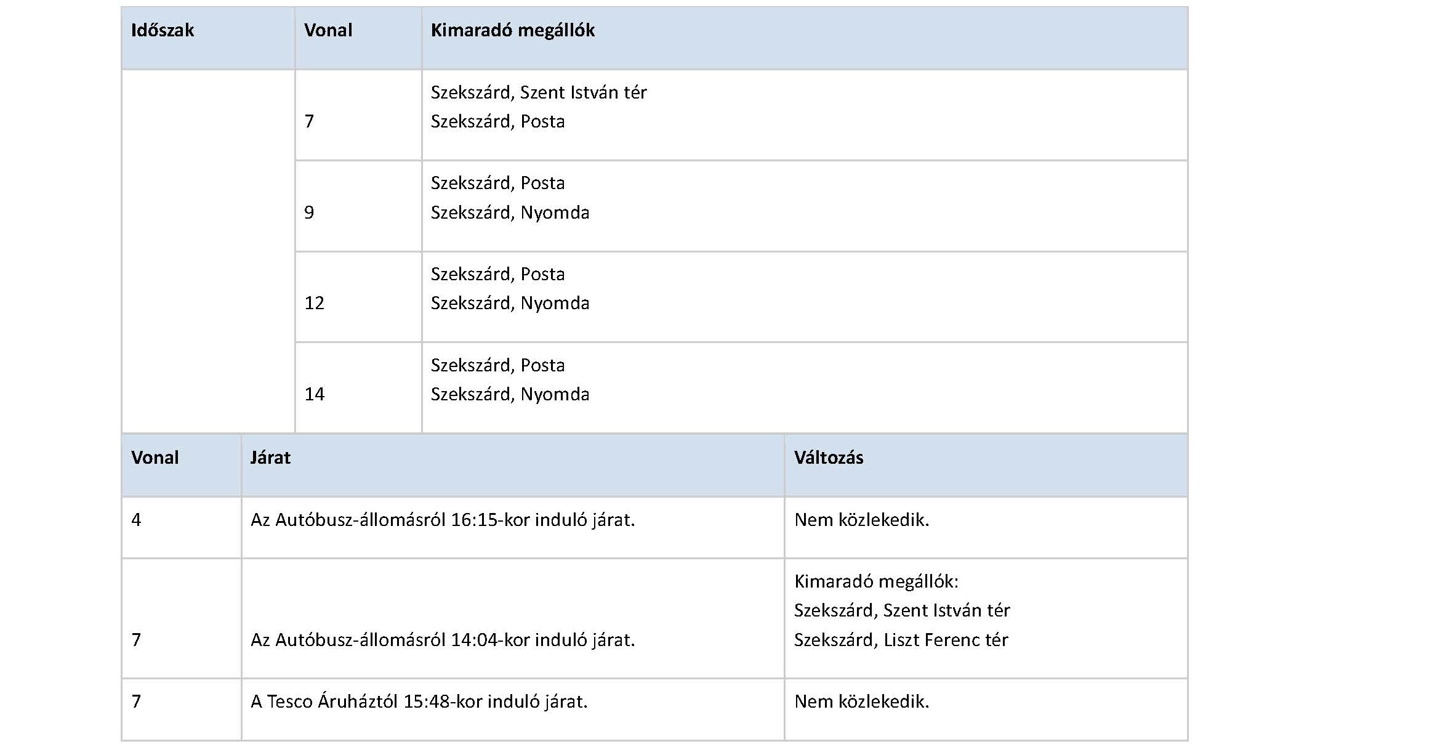Click Szekszárd, Nyomda under line 9
The width and height of the screenshot is (1440, 744).
(x=510, y=212)
